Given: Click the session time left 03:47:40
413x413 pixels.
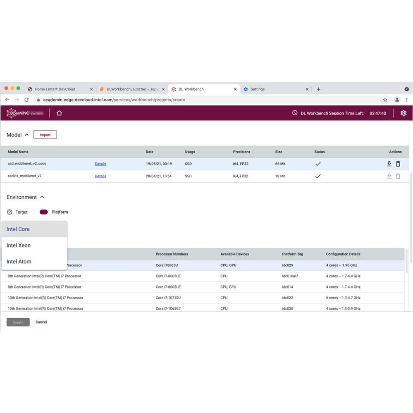Looking at the screenshot, I should (378, 113).
